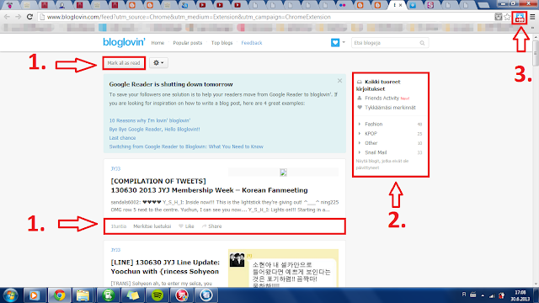Click the blue heart notifications icon
Screen dimensions: 539x303
coord(335,43)
